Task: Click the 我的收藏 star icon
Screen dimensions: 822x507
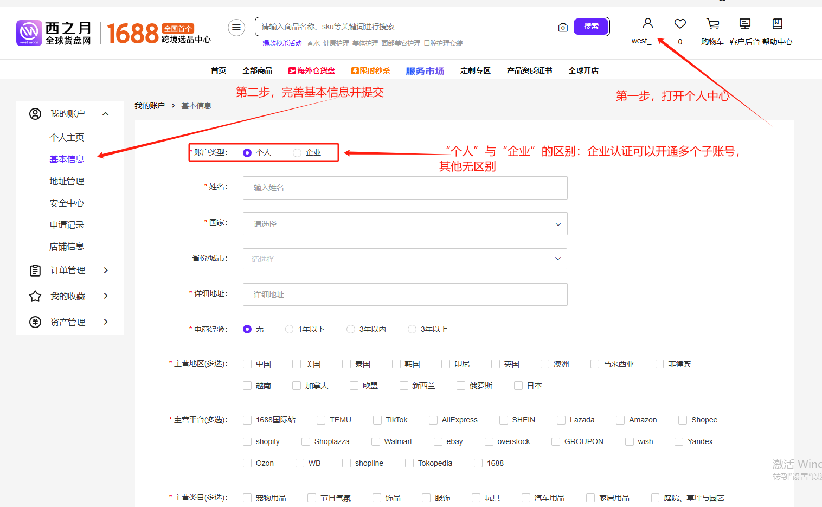Action: coord(35,296)
